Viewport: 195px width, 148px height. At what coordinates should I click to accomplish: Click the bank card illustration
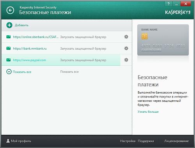pos(163,40)
